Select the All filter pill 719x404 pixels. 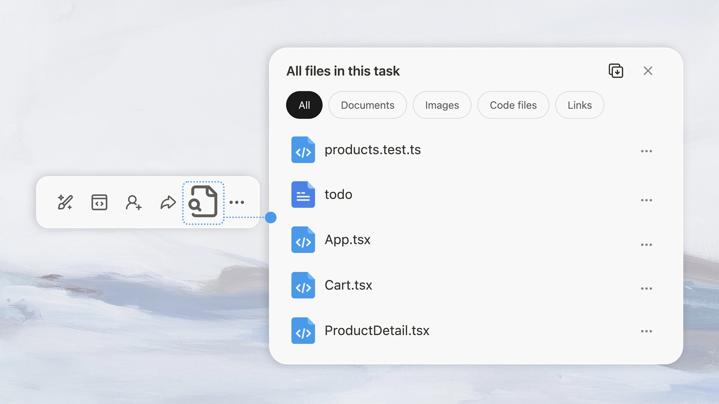click(304, 105)
